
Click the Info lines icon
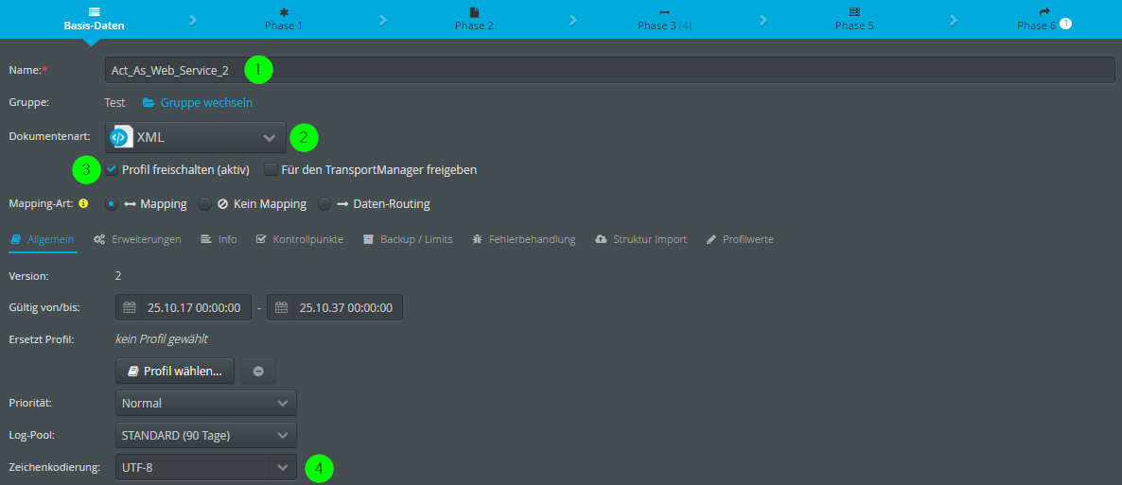point(205,239)
